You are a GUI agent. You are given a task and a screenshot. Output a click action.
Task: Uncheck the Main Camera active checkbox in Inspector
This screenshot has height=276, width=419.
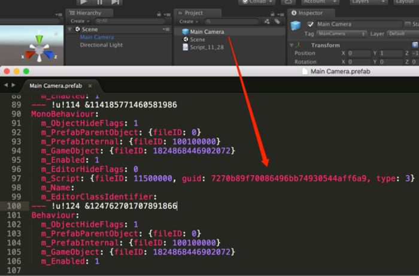pyautogui.click(x=310, y=25)
